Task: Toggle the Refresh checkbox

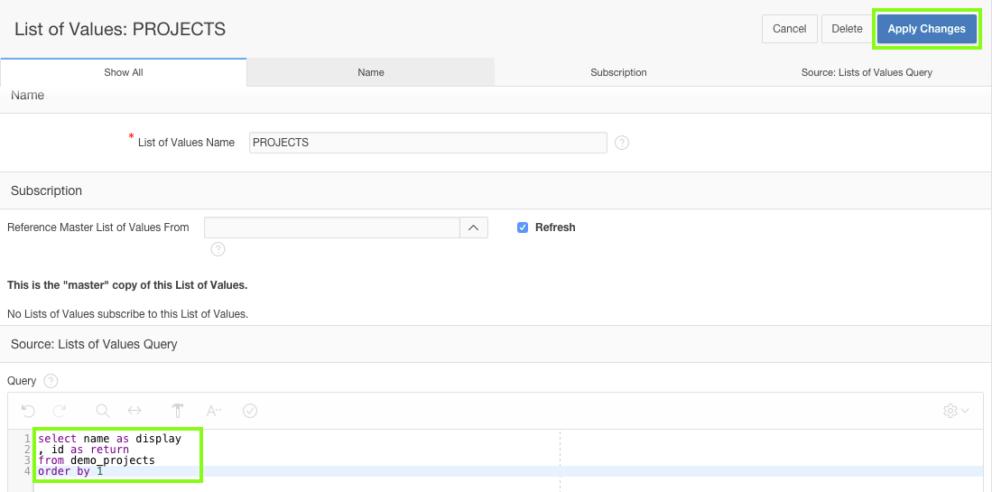Action: 523,227
